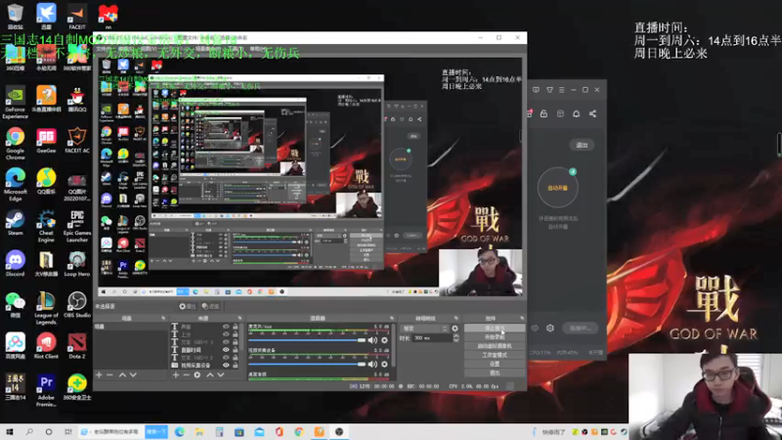Open the transition properties gear icon

click(455, 329)
